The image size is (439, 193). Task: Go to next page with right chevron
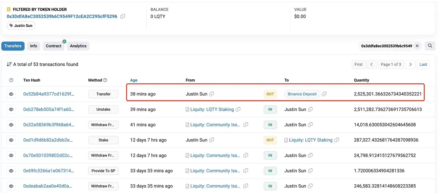pyautogui.click(x=410, y=64)
